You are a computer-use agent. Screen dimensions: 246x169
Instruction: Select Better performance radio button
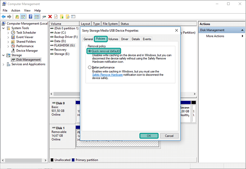[x=90, y=67]
